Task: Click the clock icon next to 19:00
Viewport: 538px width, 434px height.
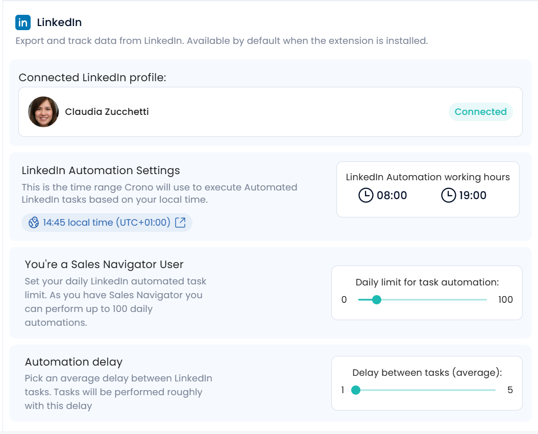Action: (448, 195)
